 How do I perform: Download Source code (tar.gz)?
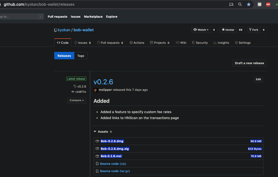[x=115, y=171]
